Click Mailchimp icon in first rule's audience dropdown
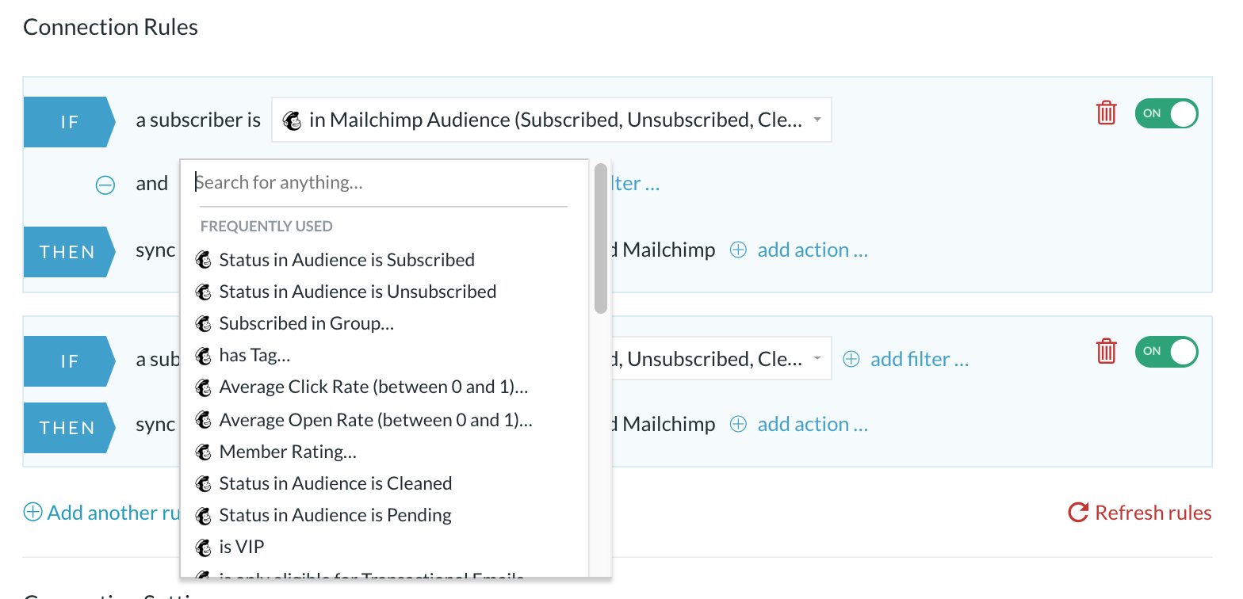This screenshot has height=599, width=1243. [x=293, y=120]
